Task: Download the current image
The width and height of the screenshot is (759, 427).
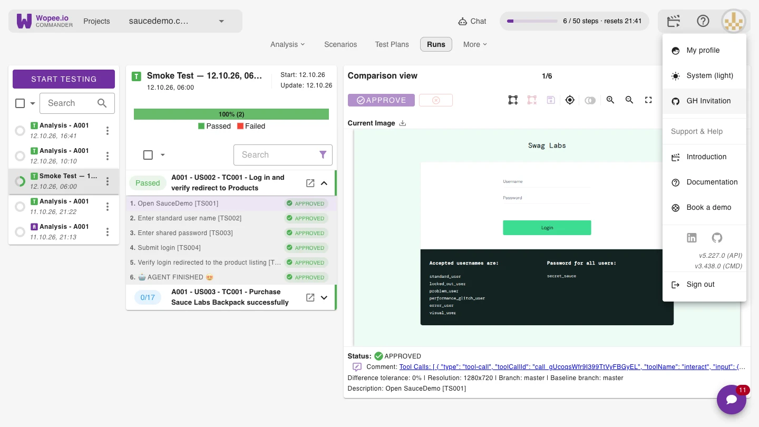Action: point(403,123)
